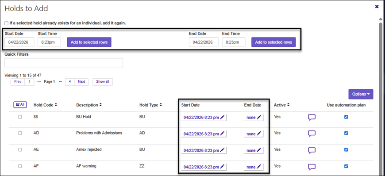Edit start date of AF warning row

[204, 167]
